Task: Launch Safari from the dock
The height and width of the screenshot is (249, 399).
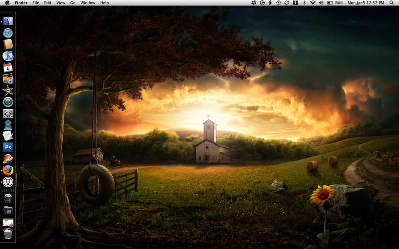Action: (x=8, y=33)
